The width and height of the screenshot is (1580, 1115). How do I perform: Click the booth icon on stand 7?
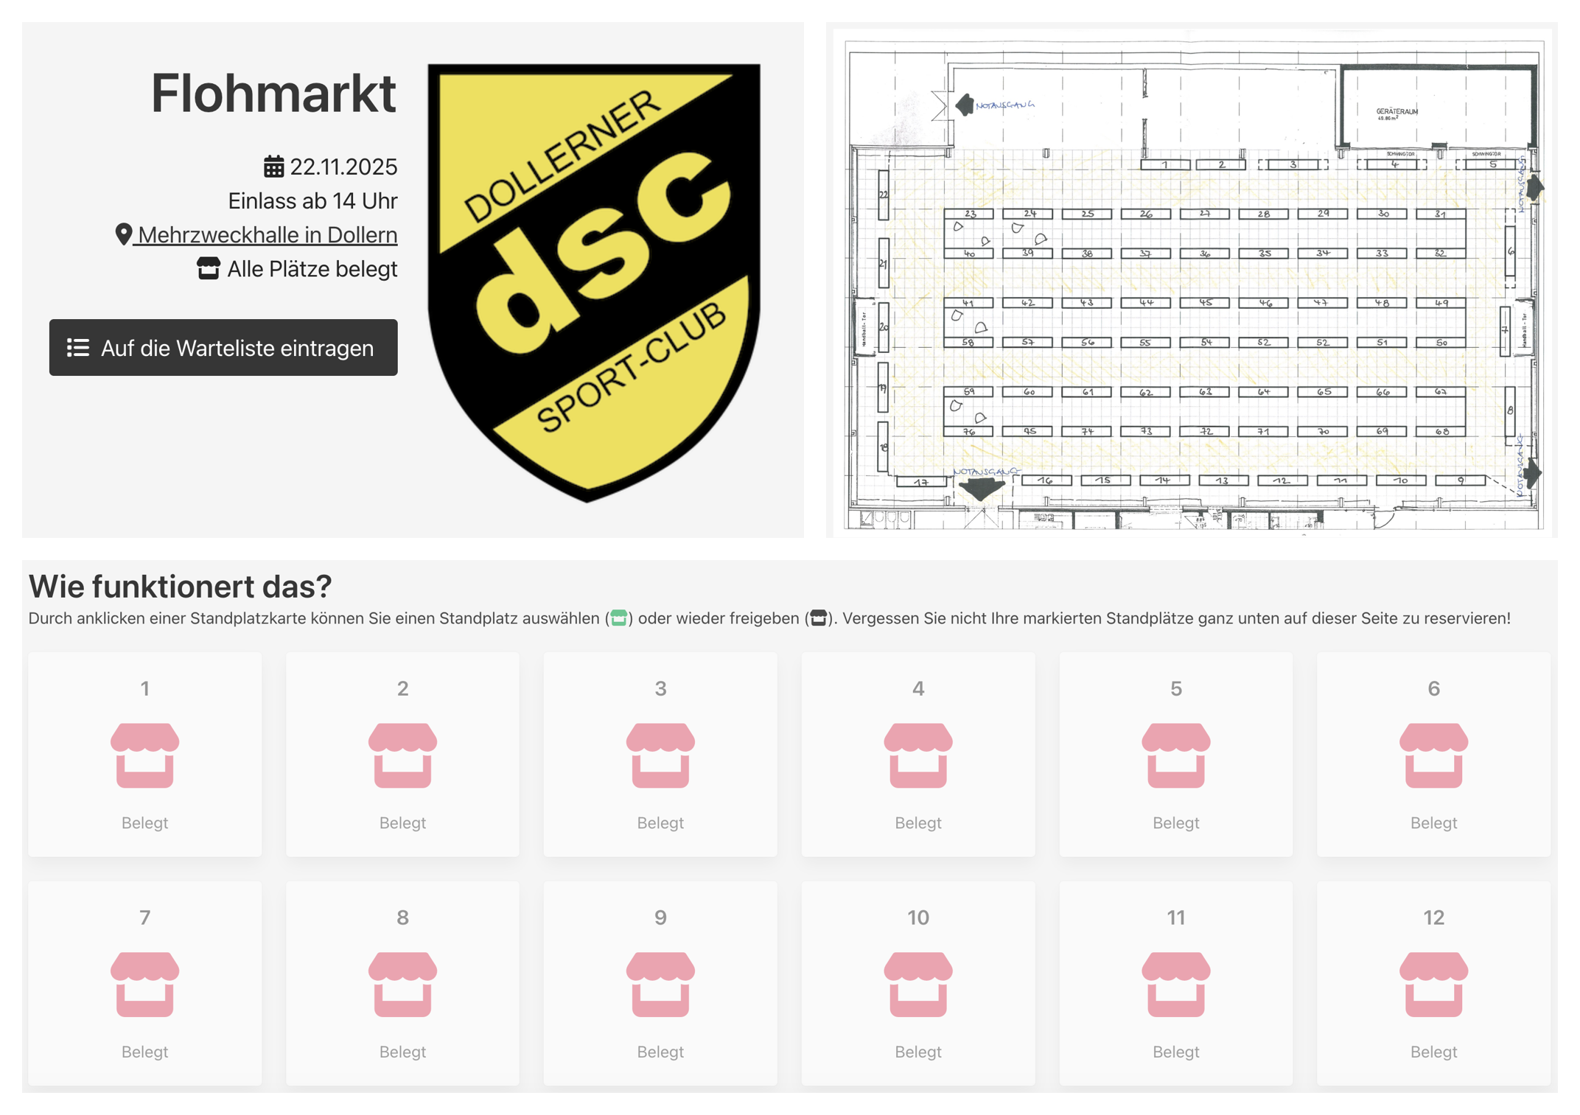pyautogui.click(x=144, y=985)
